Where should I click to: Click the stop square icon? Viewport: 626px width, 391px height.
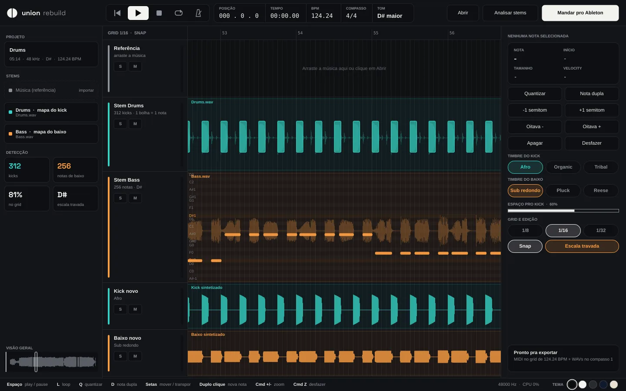click(x=159, y=13)
